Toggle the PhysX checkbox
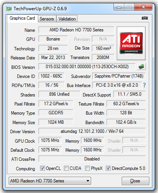Image resolution: width=158 pixels, height=193 pixels. click(88, 168)
